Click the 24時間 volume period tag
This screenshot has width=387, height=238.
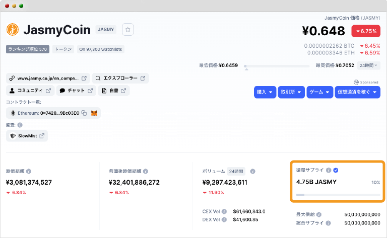[236, 171]
